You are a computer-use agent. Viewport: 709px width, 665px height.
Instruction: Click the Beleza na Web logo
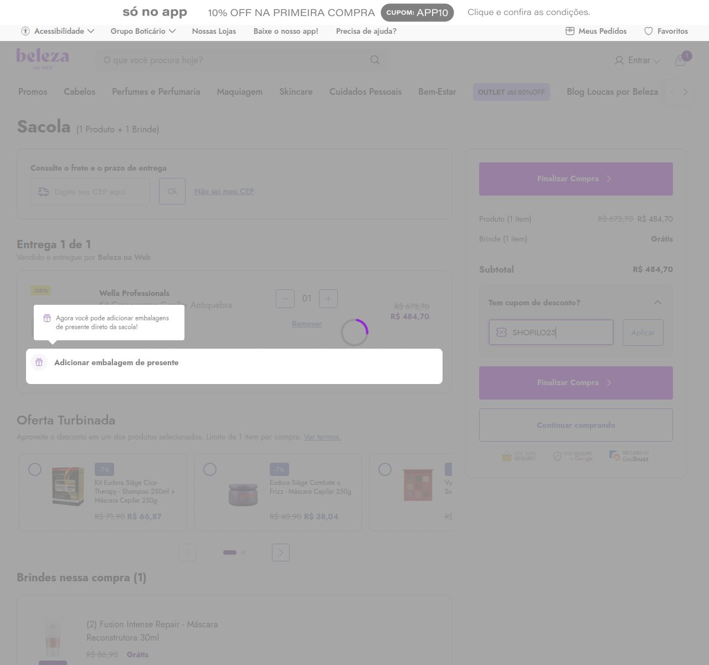click(x=43, y=59)
